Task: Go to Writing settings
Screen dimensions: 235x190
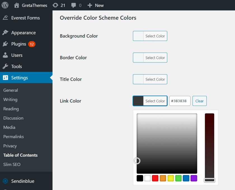Action: 10,99
